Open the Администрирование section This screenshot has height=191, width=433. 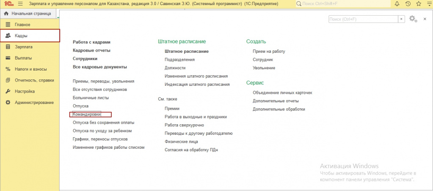pos(30,103)
